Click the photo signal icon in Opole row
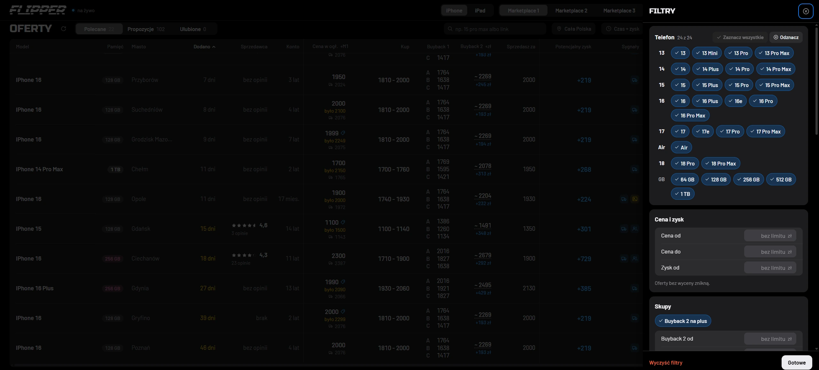Screen dimensions: 819x370 [635, 199]
